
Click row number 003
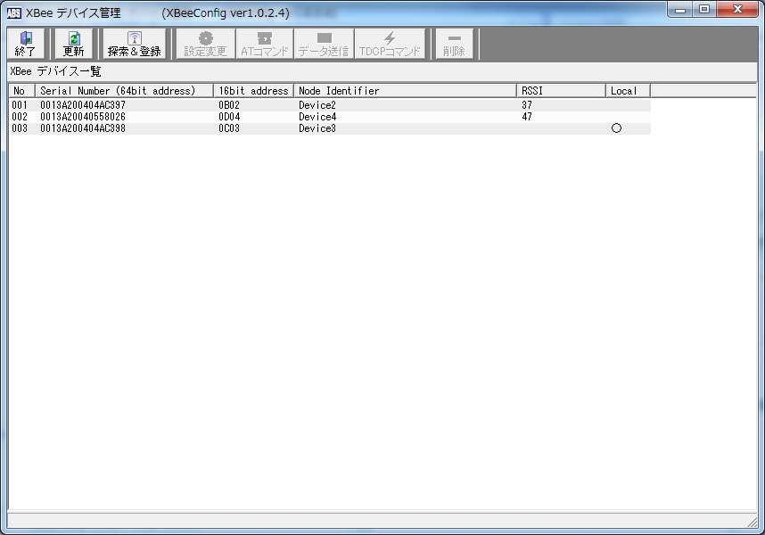20,128
